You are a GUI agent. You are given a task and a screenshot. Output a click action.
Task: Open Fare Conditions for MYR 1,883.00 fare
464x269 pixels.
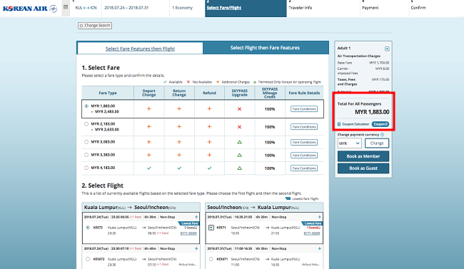tap(304, 109)
